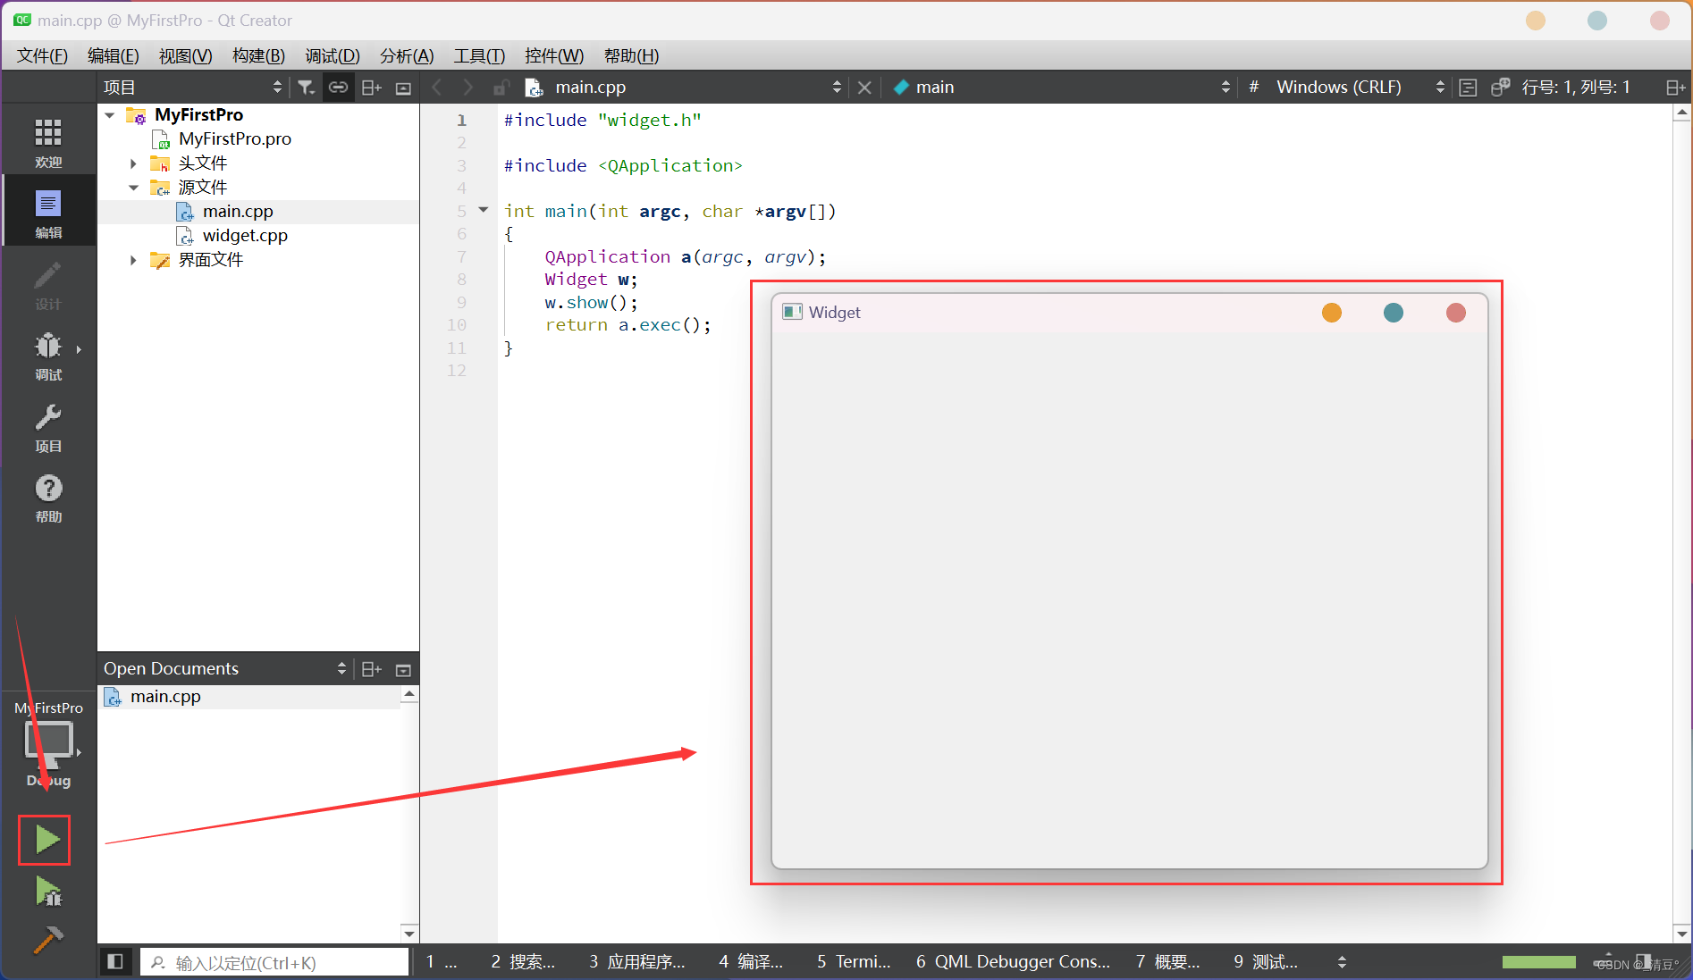This screenshot has height=980, width=1693.
Task: Open the QML Debugger Console pane
Action: [x=1013, y=962]
